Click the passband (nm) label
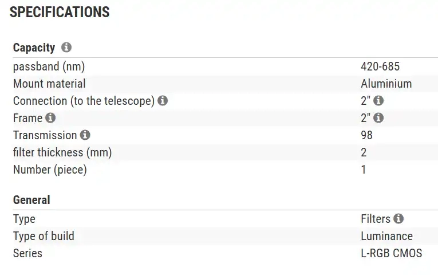Image resolution: width=438 pixels, height=275 pixels. [x=49, y=66]
